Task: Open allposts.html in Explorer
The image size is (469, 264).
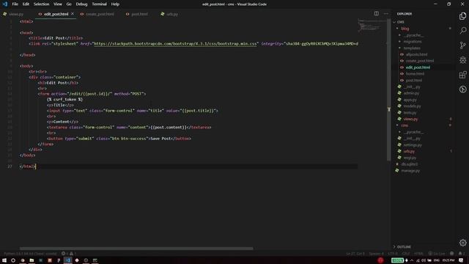Action: point(416,54)
